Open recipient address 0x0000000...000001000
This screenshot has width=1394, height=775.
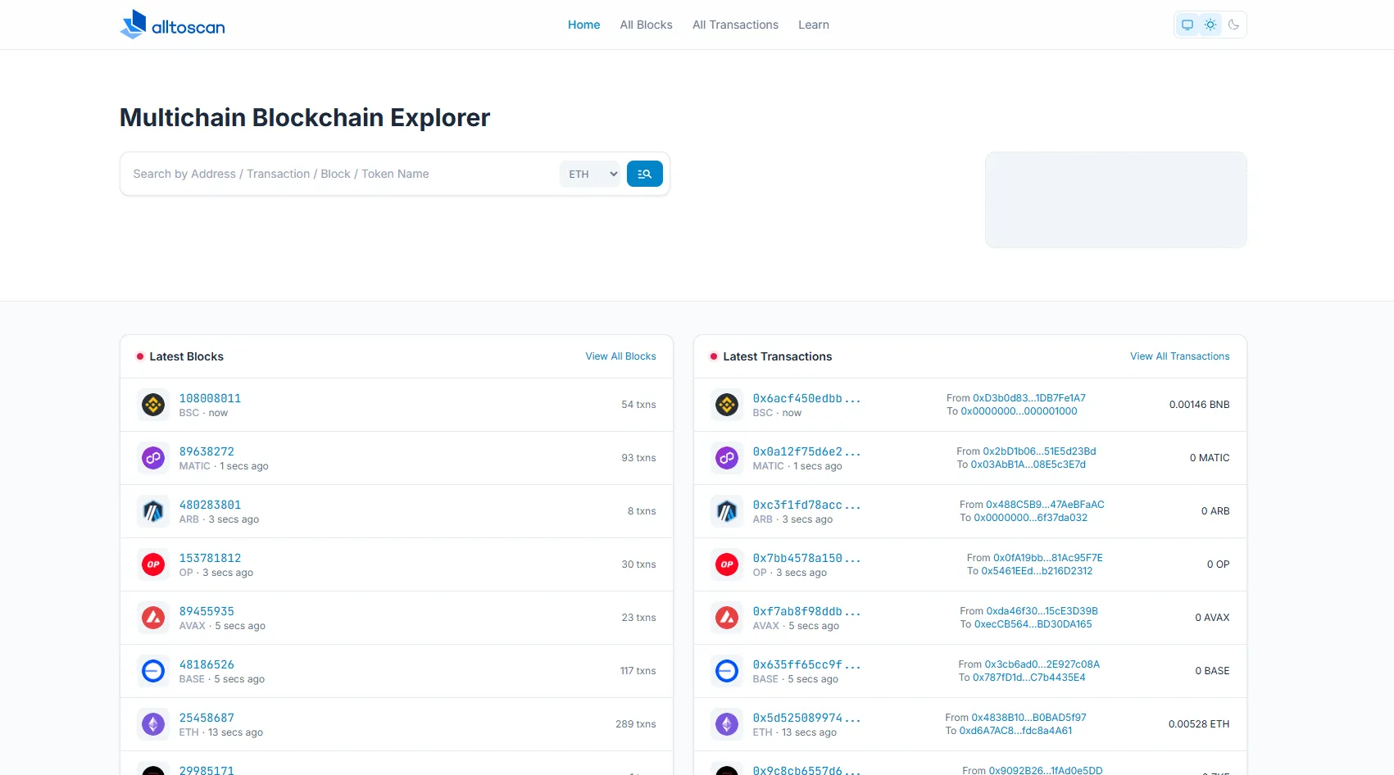(1019, 411)
